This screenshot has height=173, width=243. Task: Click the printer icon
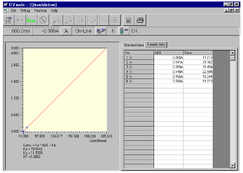click(x=140, y=20)
